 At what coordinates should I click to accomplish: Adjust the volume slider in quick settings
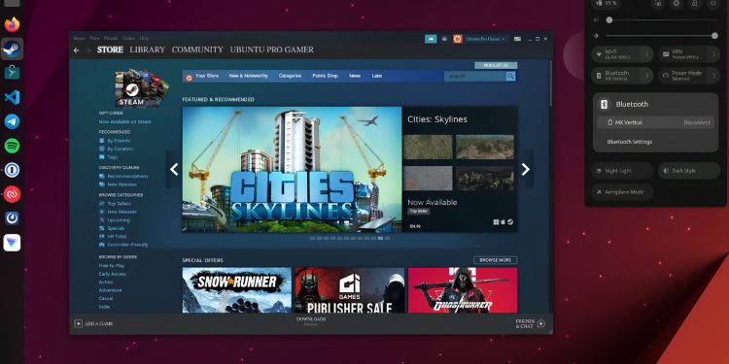click(662, 20)
